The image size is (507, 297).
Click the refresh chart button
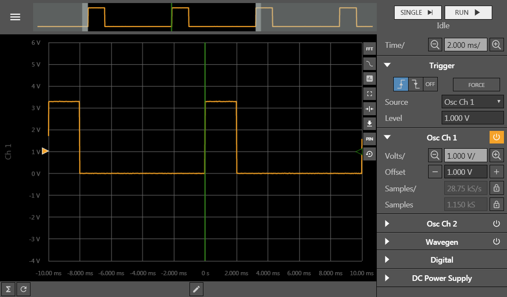(x=24, y=289)
